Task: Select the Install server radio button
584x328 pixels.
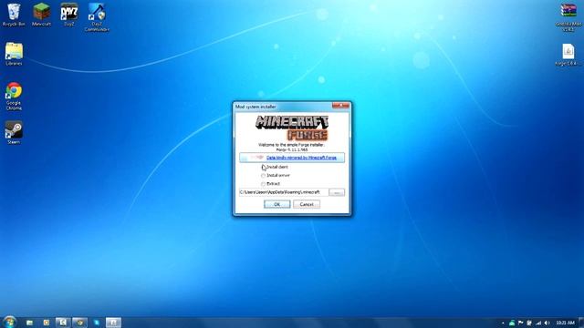Action: pyautogui.click(x=264, y=176)
